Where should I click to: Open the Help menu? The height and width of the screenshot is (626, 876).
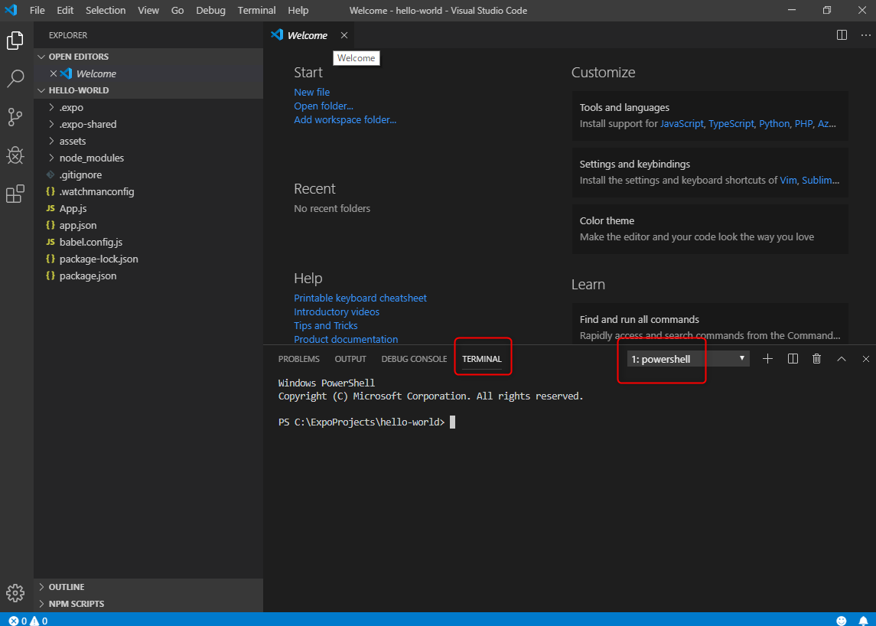coord(298,10)
